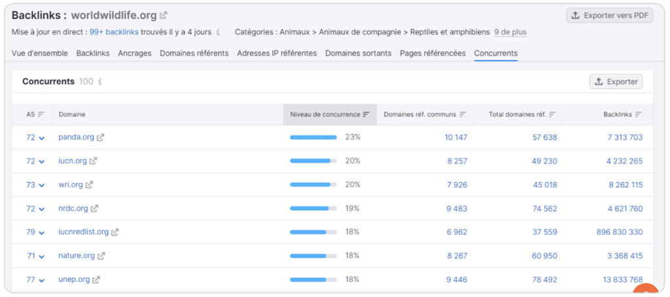Sort by Domaines réf. communs icon
Image resolution: width=670 pixels, height=297 pixels.
click(463, 114)
